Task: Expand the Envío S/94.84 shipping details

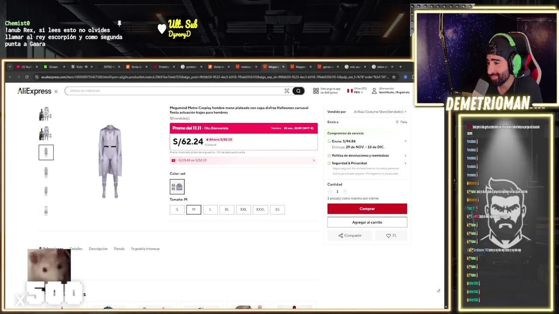Action: [x=405, y=141]
